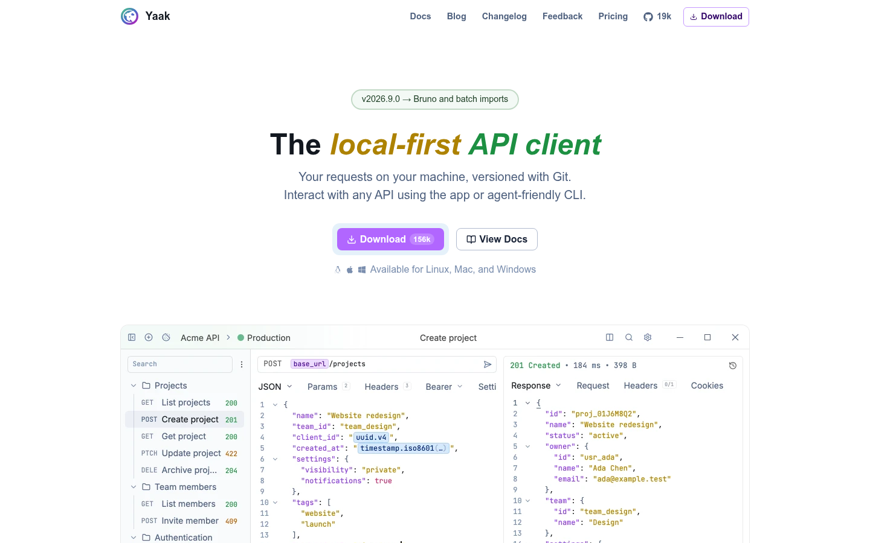Click the sidebar three-dot options icon
The width and height of the screenshot is (870, 543).
pyautogui.click(x=242, y=364)
